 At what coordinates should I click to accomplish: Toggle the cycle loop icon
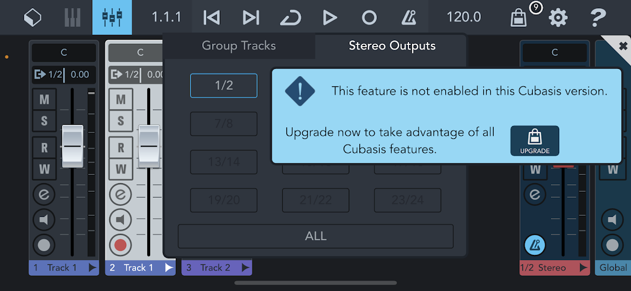point(290,17)
